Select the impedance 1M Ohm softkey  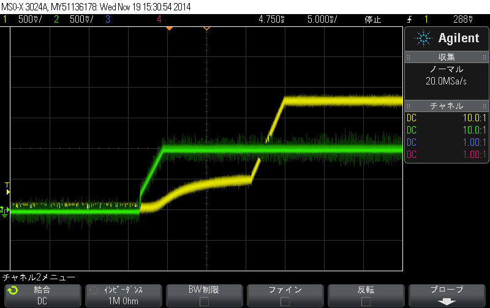click(x=124, y=295)
